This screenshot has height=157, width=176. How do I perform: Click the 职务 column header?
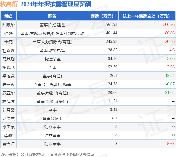point(52,16)
